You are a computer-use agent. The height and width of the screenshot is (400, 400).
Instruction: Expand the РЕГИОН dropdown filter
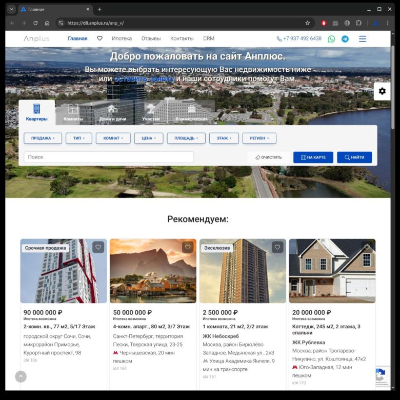pos(259,138)
